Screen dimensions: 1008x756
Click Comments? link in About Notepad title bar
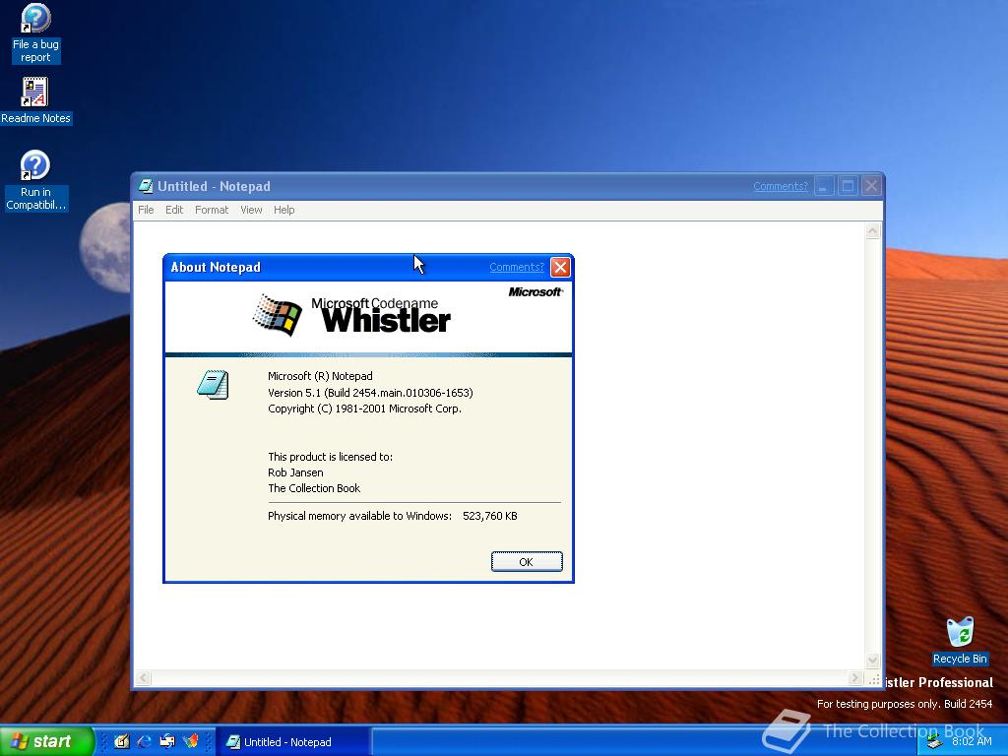(516, 268)
